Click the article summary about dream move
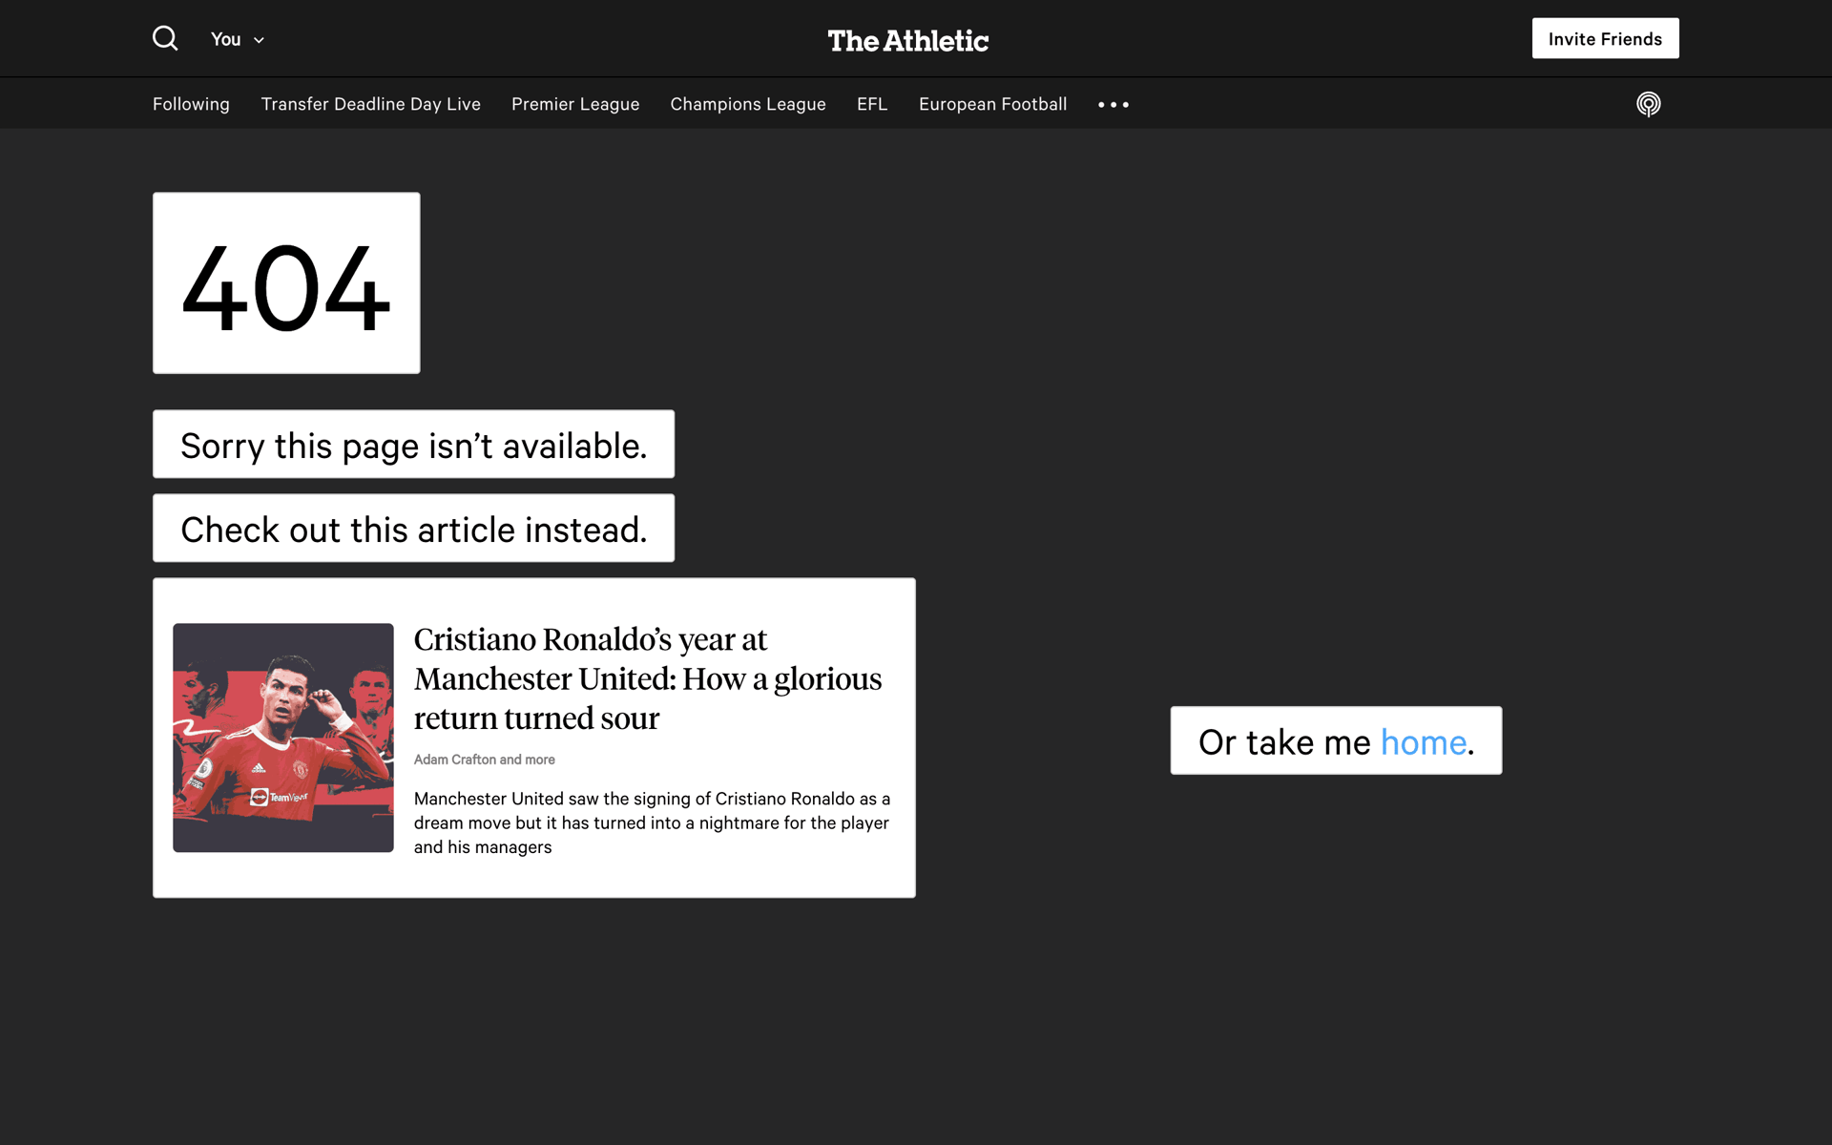Image resolution: width=1832 pixels, height=1145 pixels. click(652, 822)
